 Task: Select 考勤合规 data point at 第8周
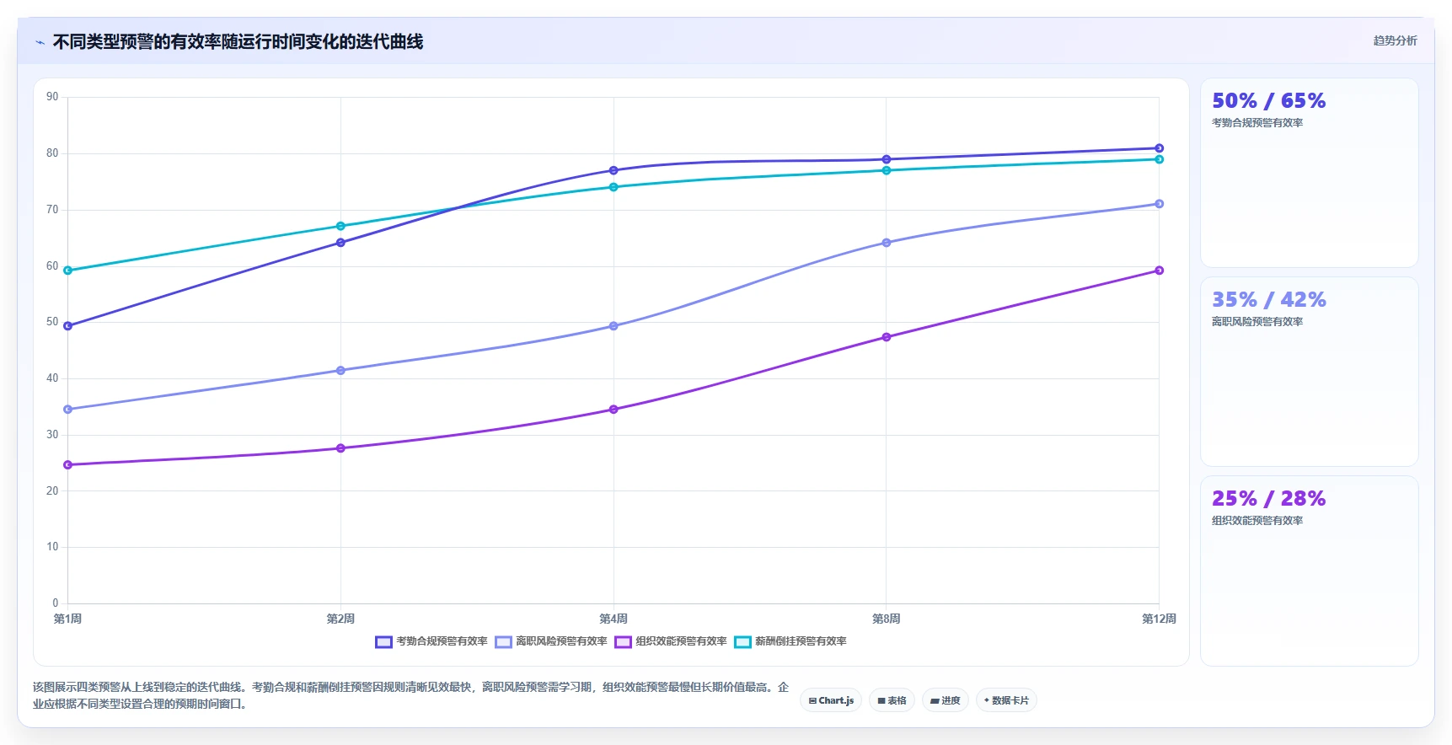click(x=887, y=159)
